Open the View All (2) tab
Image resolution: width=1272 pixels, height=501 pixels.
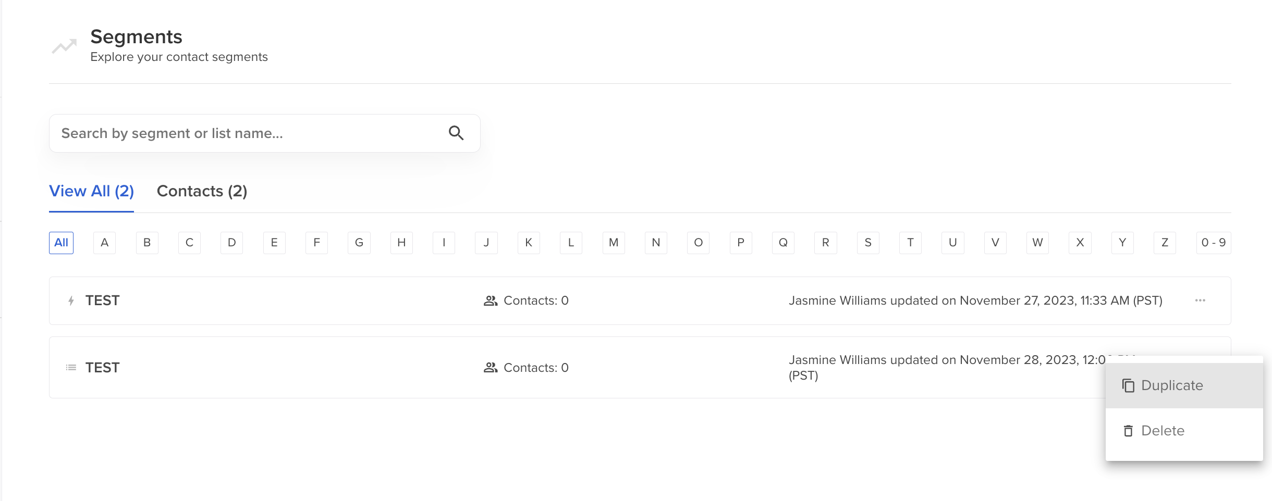pos(91,191)
